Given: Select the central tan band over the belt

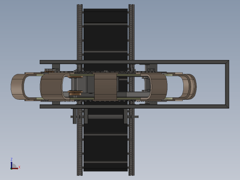Looking at the screenshot, I should [105, 87].
